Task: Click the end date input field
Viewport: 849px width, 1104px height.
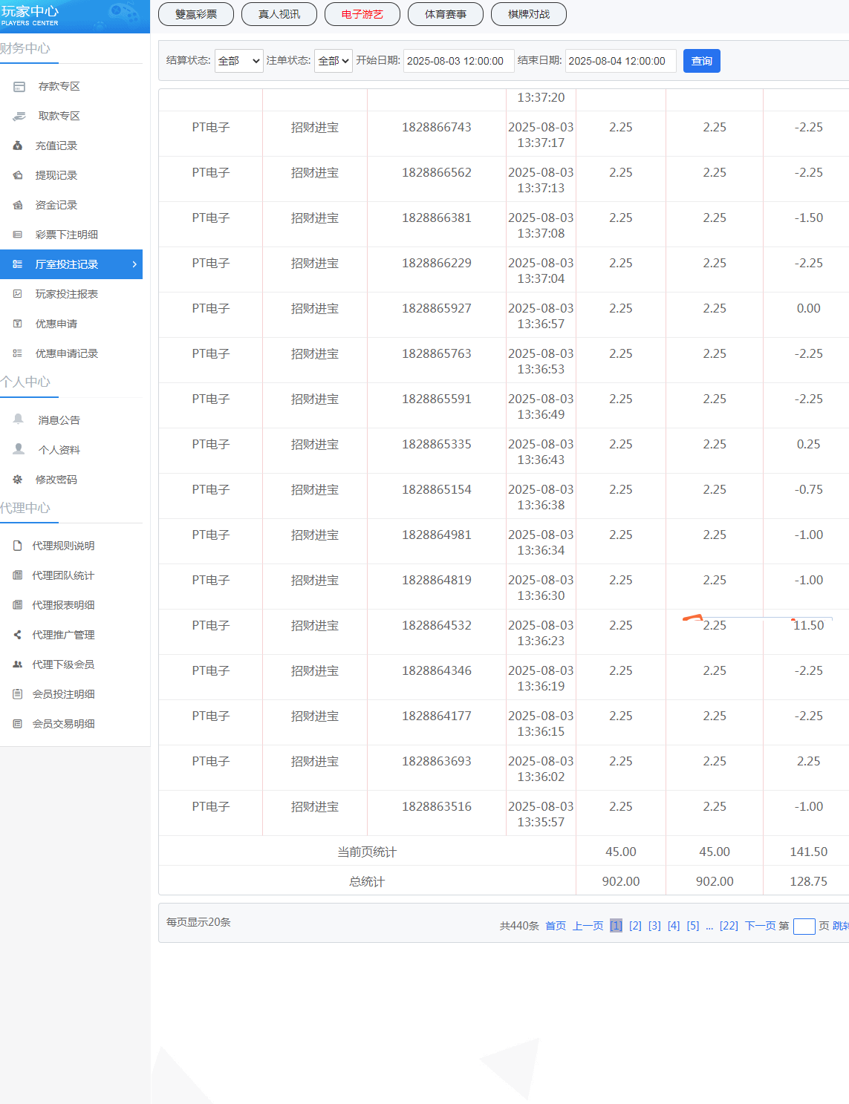Action: pos(620,61)
